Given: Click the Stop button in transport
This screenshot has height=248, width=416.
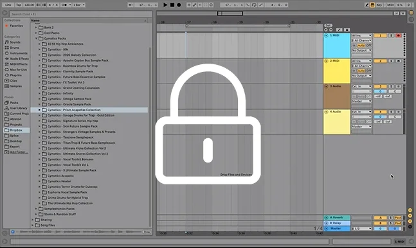Looking at the screenshot, I should tap(172, 4).
